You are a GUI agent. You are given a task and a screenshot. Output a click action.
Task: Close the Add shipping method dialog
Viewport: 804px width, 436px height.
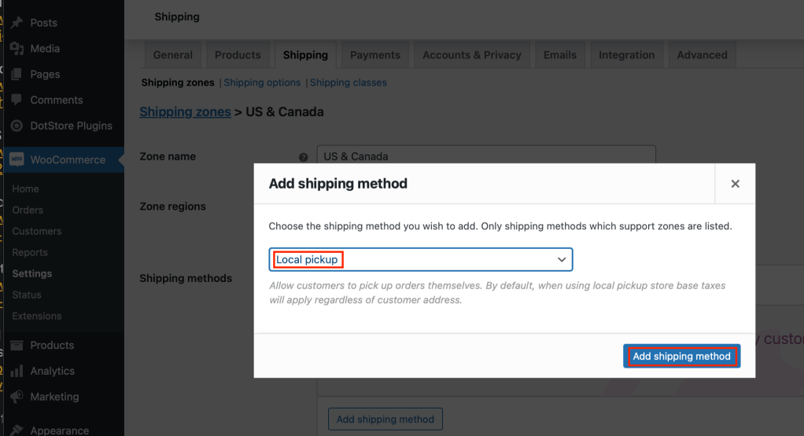(x=736, y=184)
